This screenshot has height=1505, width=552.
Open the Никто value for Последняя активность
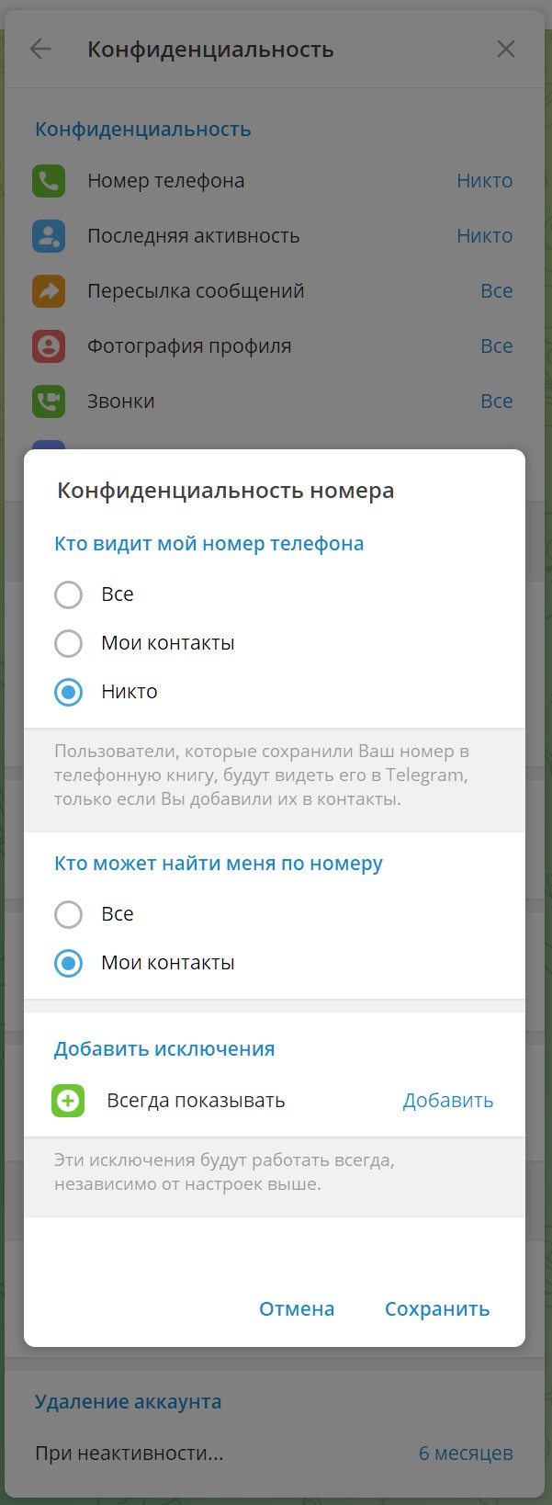(485, 236)
